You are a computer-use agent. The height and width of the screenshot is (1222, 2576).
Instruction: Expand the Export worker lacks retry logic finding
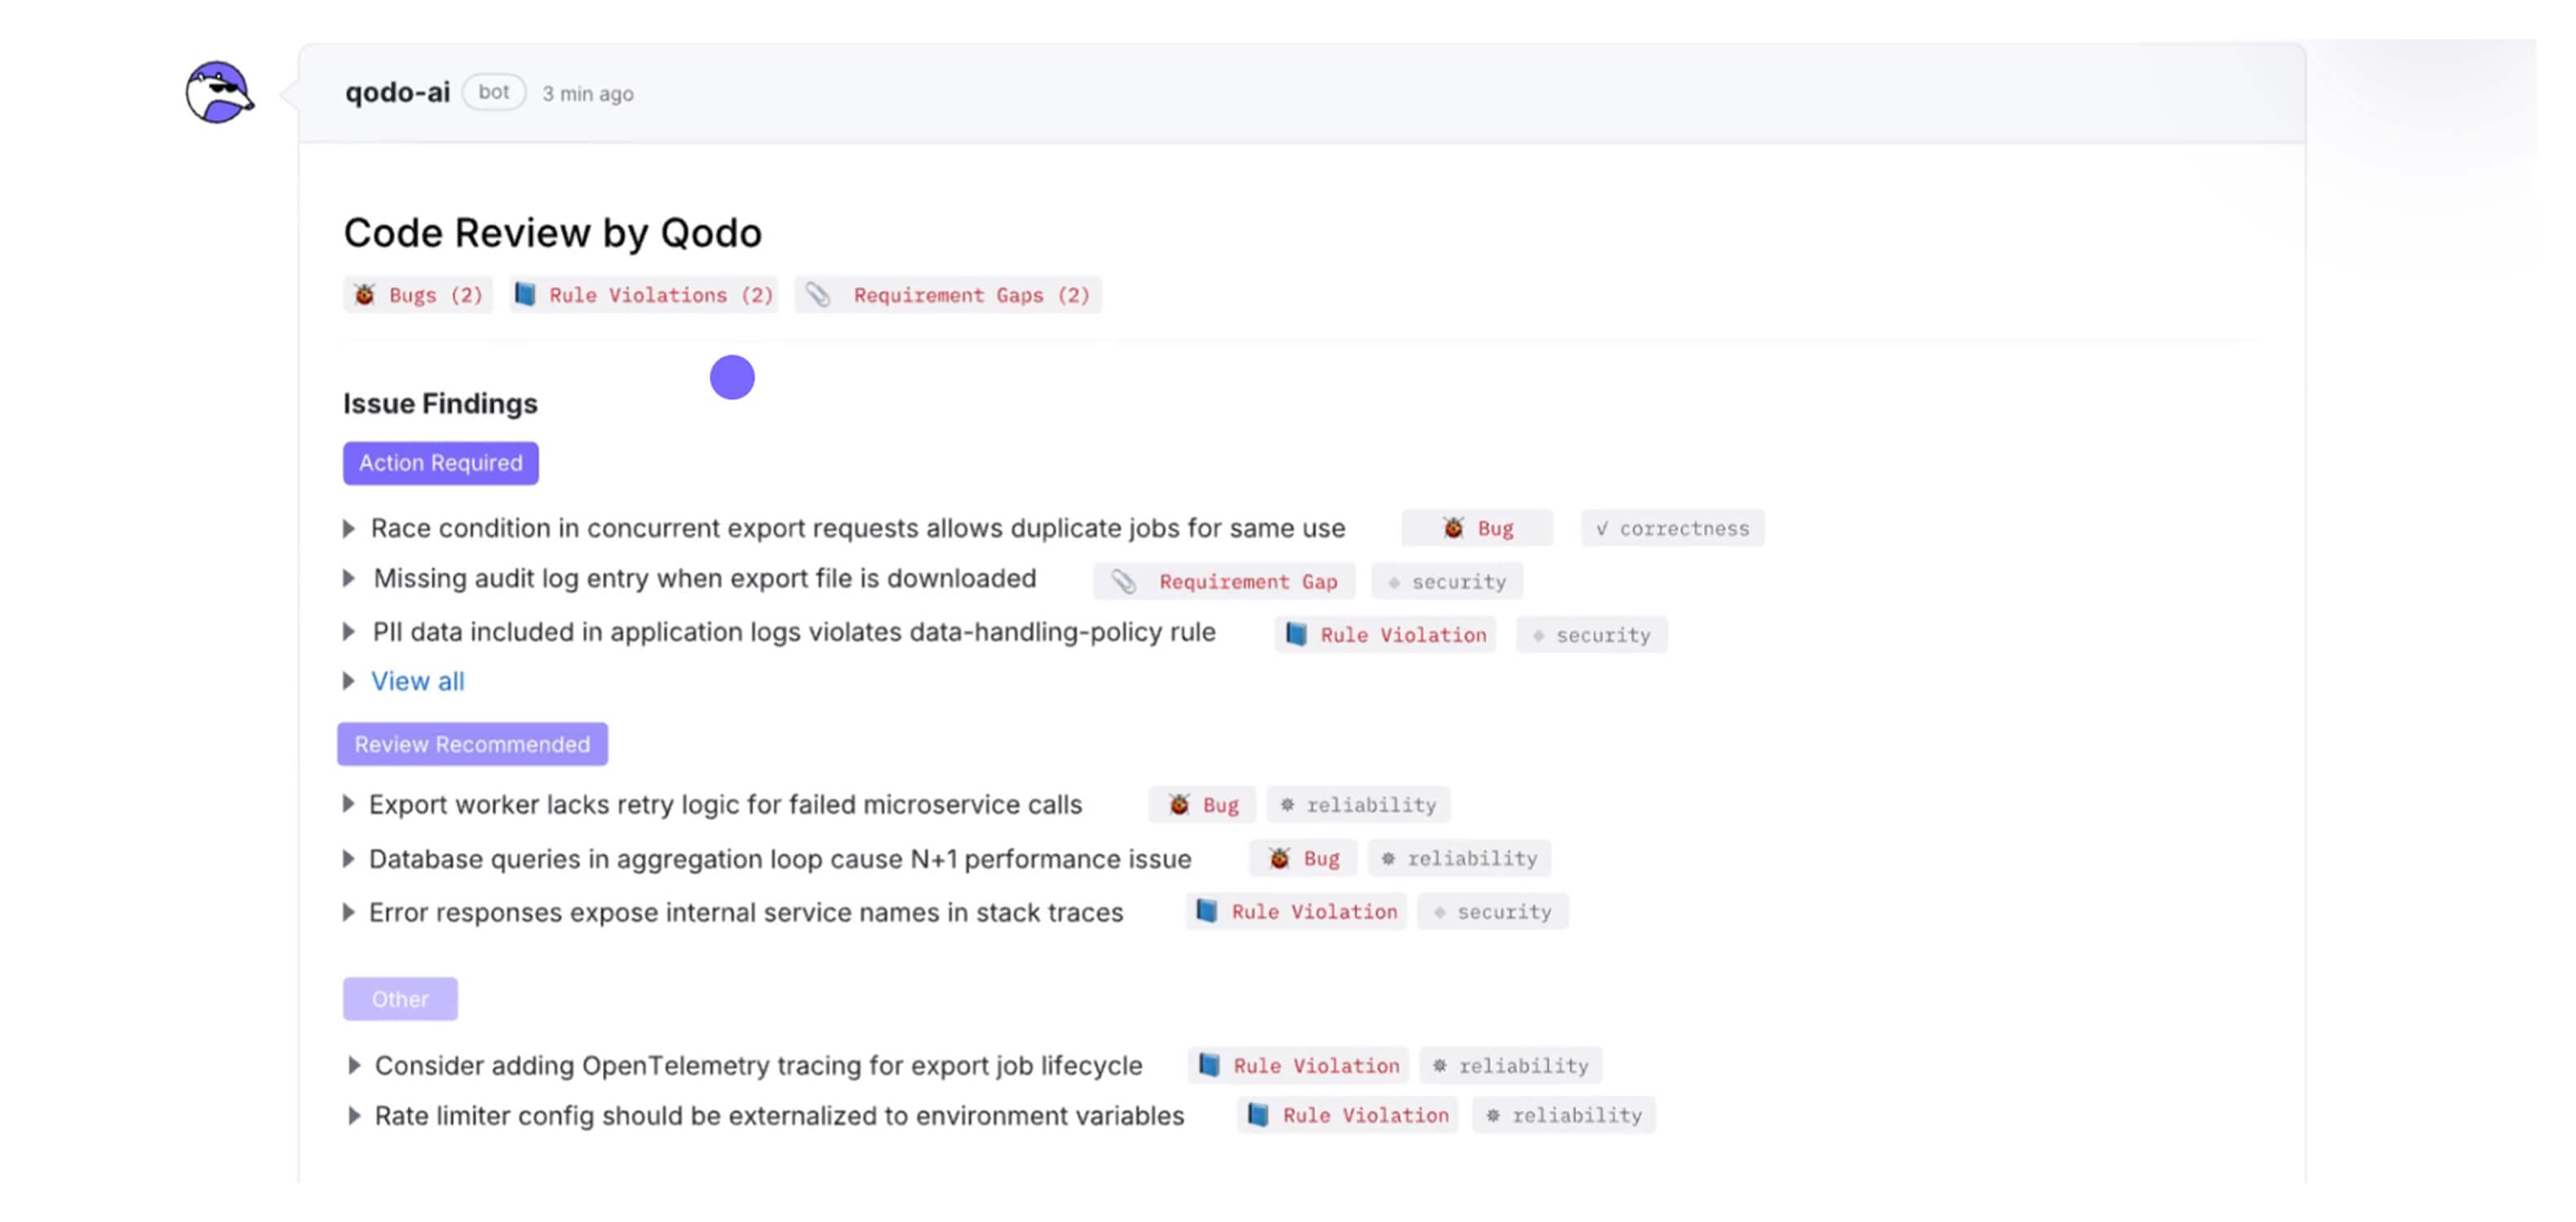click(349, 804)
